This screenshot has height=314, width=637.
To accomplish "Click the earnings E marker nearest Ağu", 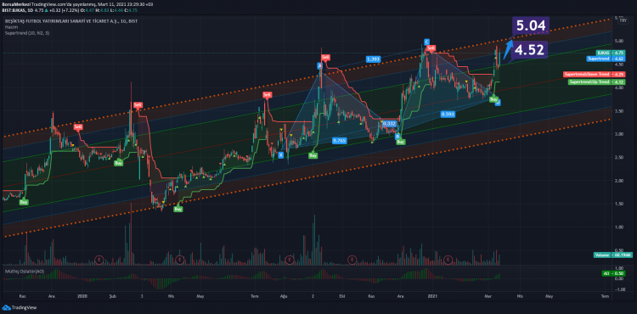I will 290,259.
